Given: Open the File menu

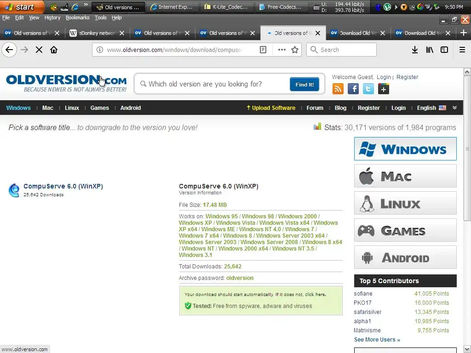Looking at the screenshot, I should [x=6, y=18].
